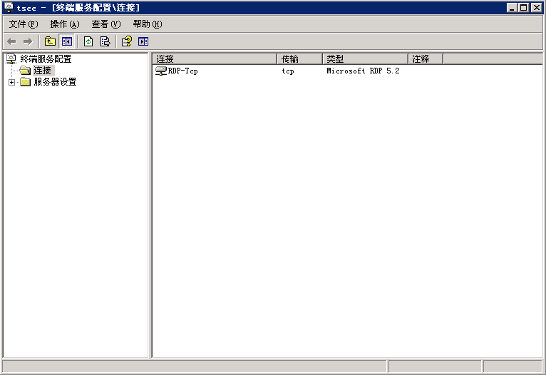Screen dimensions: 546x375
Task: Select 终端服务配置 in the tree
Action: point(46,59)
